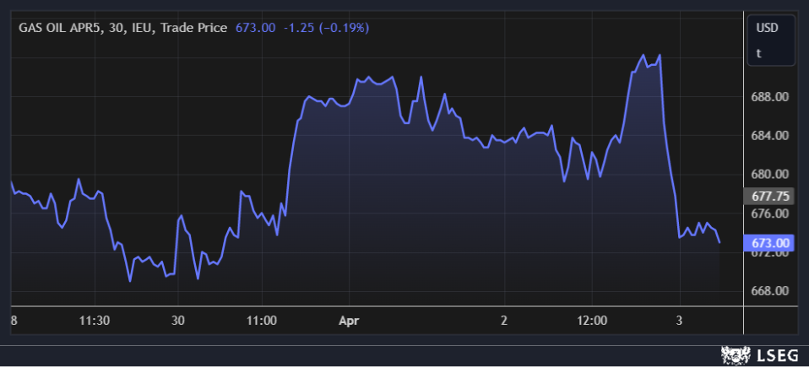The width and height of the screenshot is (809, 367).
Task: Click the blue 673.00 current price tag
Action: point(769,244)
